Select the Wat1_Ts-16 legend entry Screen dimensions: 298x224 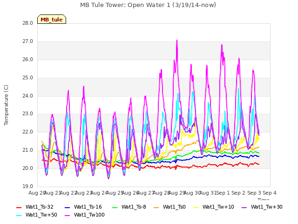(83, 207)
